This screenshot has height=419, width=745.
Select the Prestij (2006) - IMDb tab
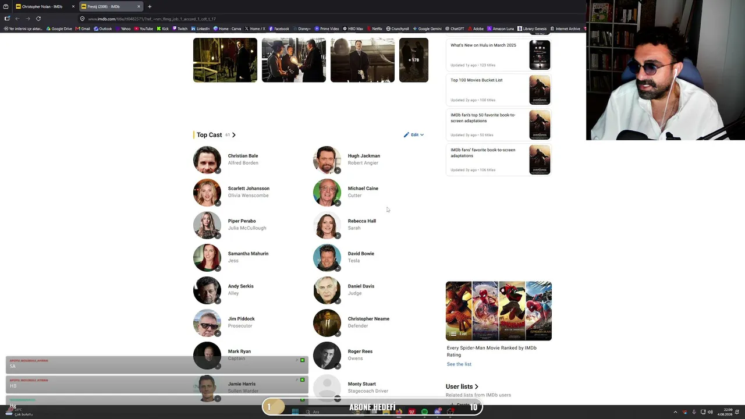111,6
